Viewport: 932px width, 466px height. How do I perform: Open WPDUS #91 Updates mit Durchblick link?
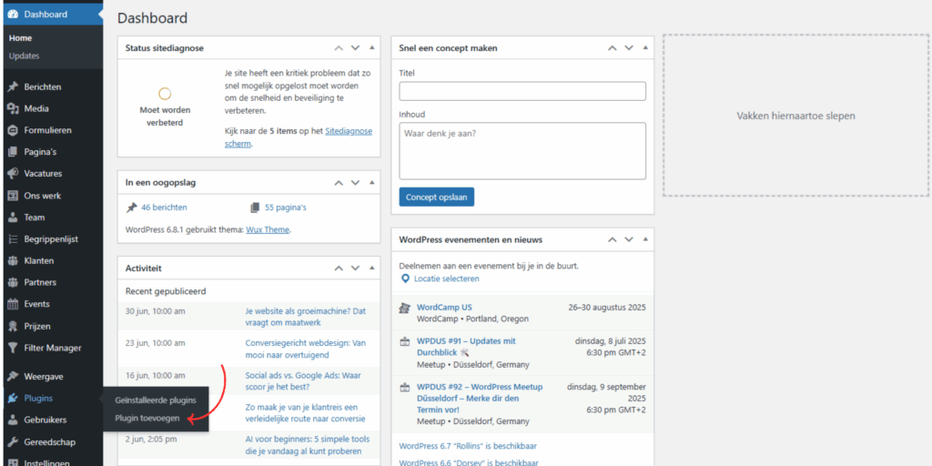coord(466,347)
